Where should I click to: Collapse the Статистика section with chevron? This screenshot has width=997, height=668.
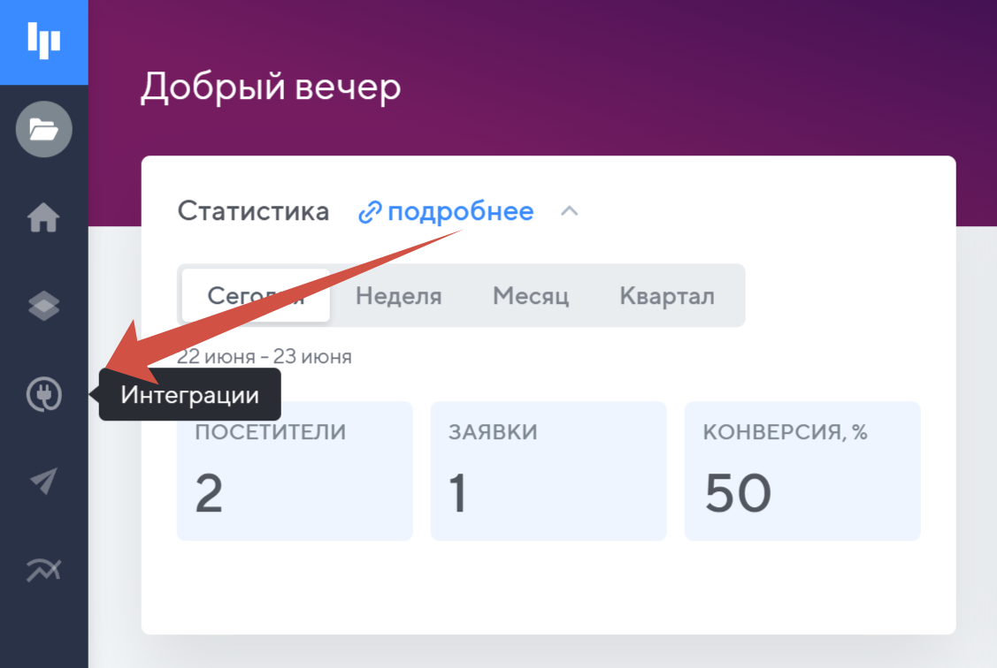coord(570,212)
